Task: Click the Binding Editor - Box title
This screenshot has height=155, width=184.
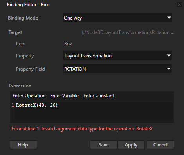Action: 28,5
